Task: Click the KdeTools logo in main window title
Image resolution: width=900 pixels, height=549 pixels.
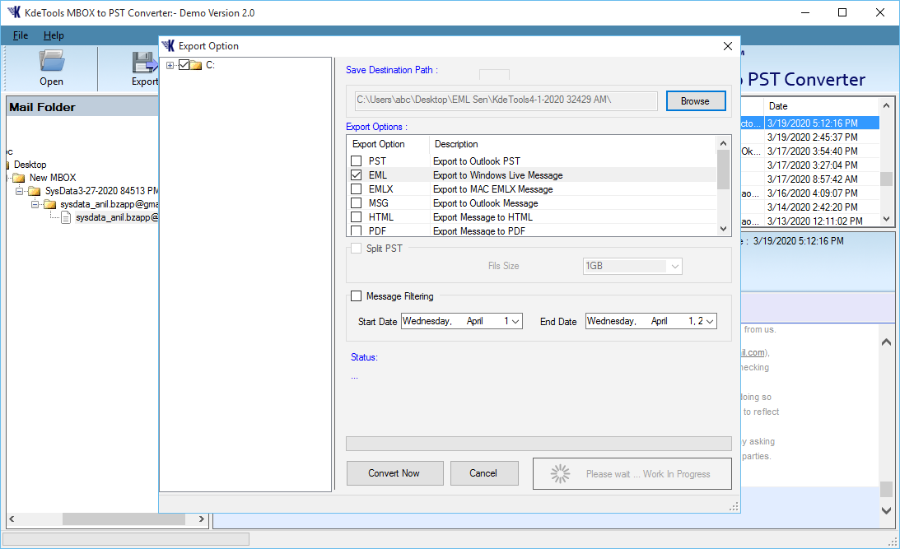Action: 14,12
